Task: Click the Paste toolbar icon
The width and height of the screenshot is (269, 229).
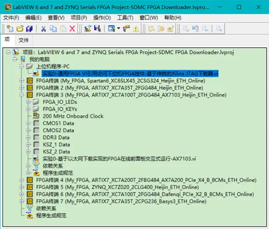Action: 63,28
